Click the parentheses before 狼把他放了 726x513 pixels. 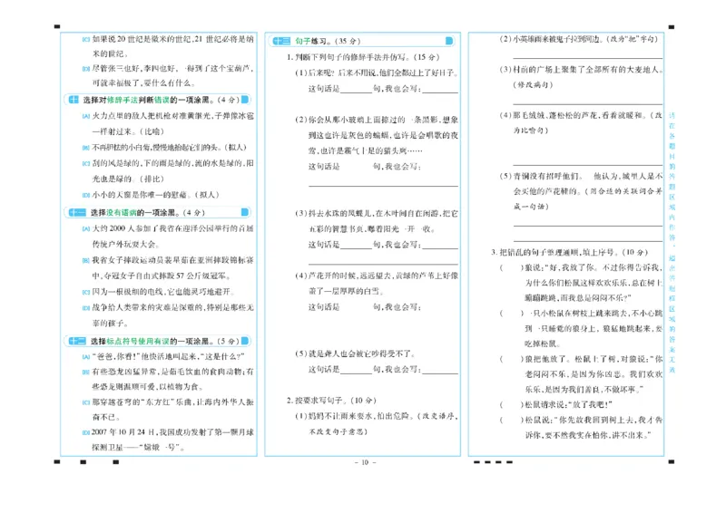pos(512,359)
